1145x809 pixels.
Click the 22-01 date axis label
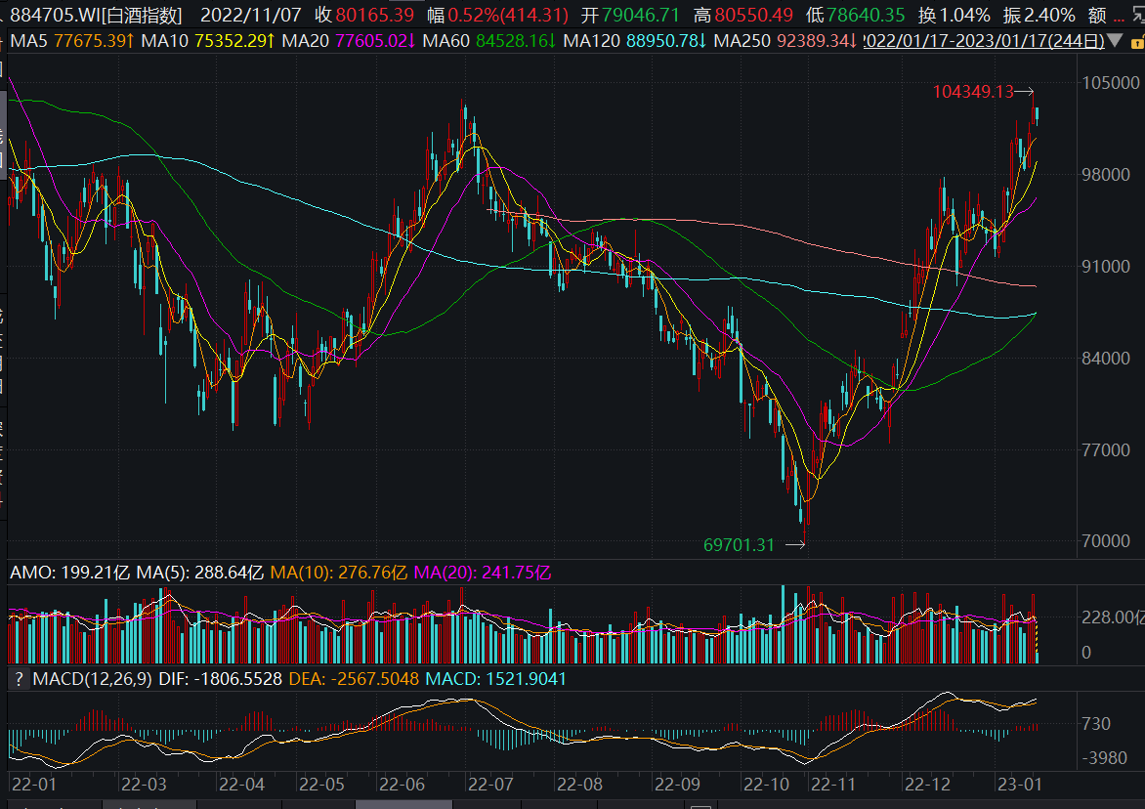click(33, 785)
